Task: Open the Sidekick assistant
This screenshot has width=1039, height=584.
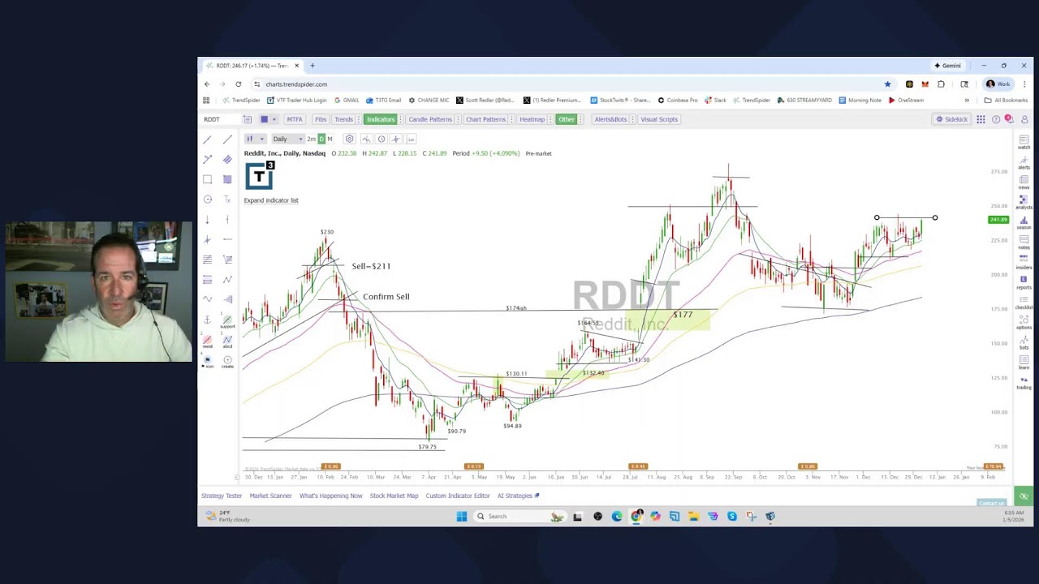Action: 951,119
